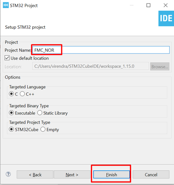Select Empty project type

(43, 129)
